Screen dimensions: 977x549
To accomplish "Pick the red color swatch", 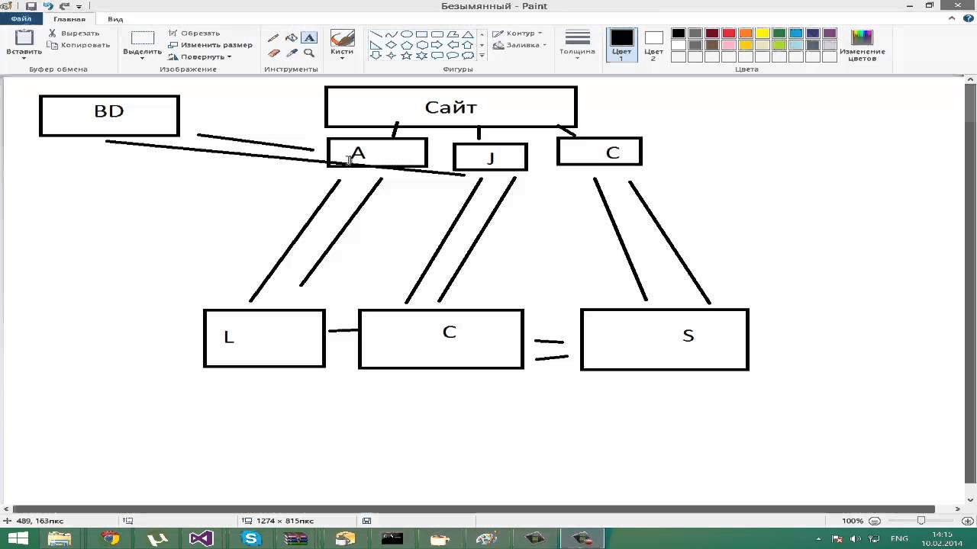I will point(728,34).
